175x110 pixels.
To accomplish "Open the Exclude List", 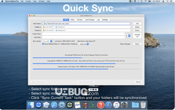I will click(137, 36).
